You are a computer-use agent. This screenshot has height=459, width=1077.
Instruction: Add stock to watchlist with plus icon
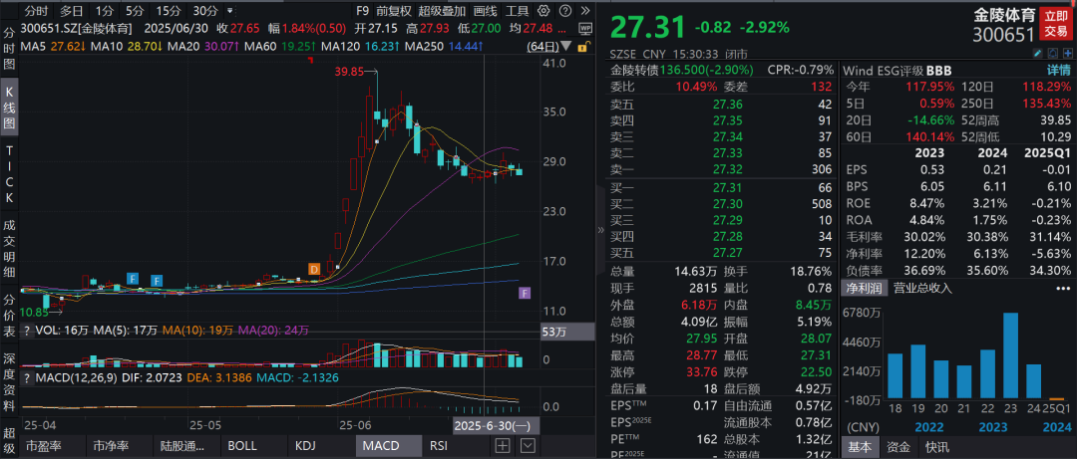click(x=1066, y=53)
